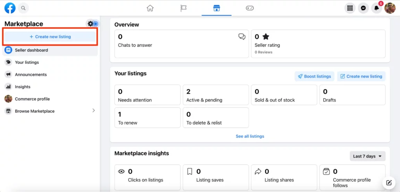400x192 pixels.
Task: Click the Marketplace insights heading
Action: (x=141, y=153)
